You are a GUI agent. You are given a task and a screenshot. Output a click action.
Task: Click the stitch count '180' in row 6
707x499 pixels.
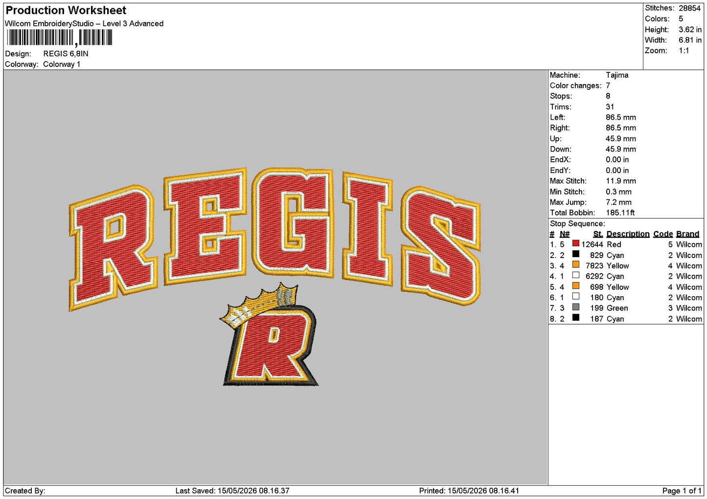(x=596, y=298)
